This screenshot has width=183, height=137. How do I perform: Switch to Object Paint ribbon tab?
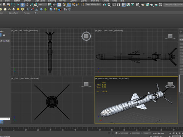click(13, 13)
